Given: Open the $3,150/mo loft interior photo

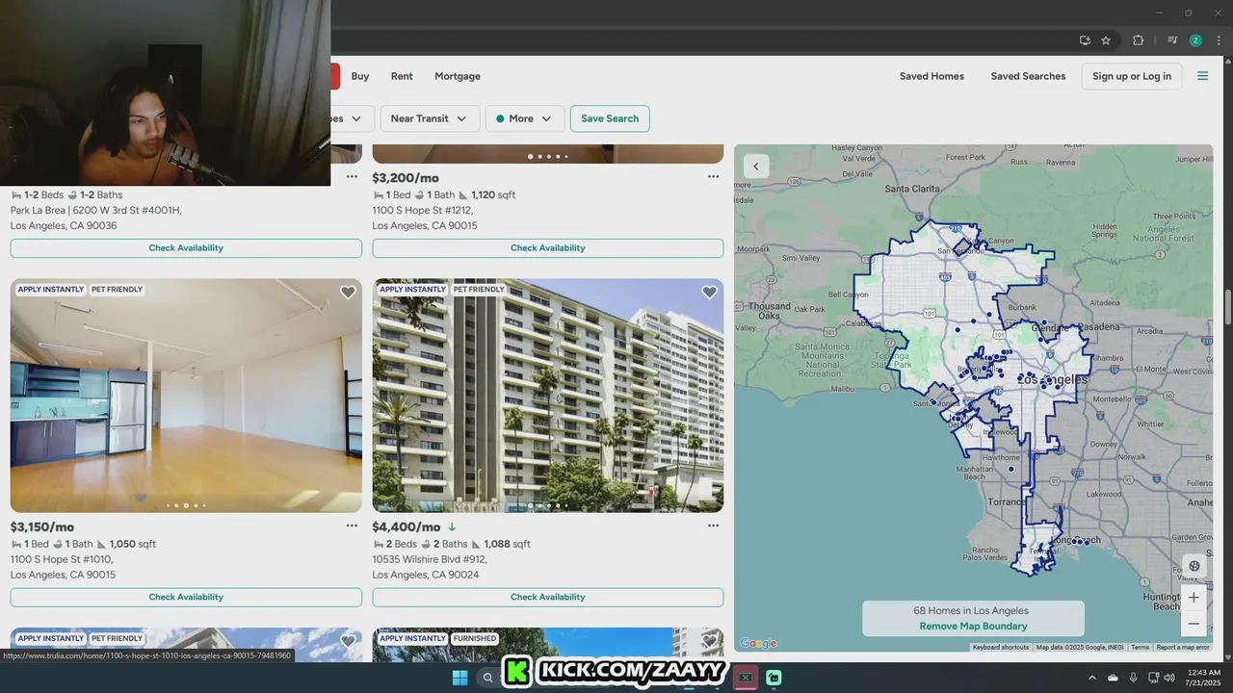Looking at the screenshot, I should (186, 395).
